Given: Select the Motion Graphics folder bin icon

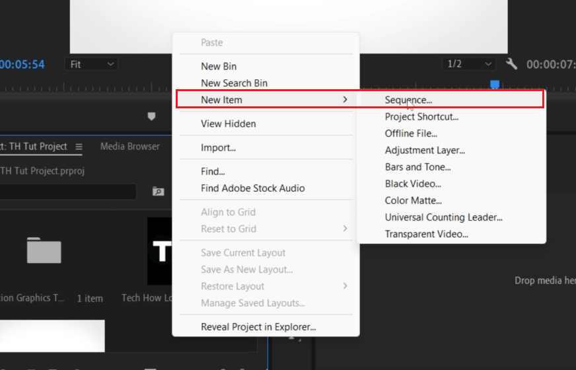Looking at the screenshot, I should (44, 250).
